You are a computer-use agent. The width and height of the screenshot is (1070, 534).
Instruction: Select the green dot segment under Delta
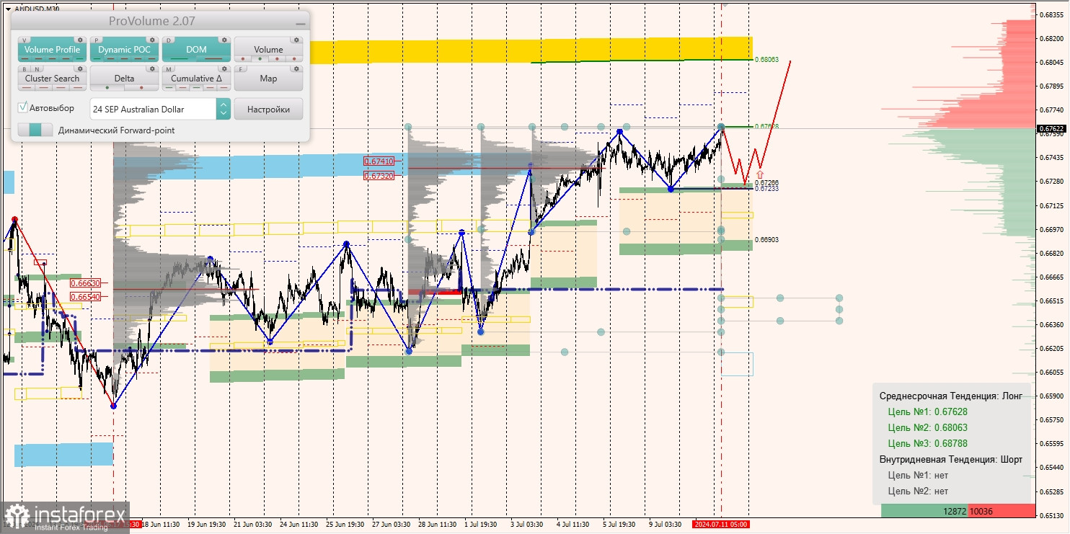[107, 87]
